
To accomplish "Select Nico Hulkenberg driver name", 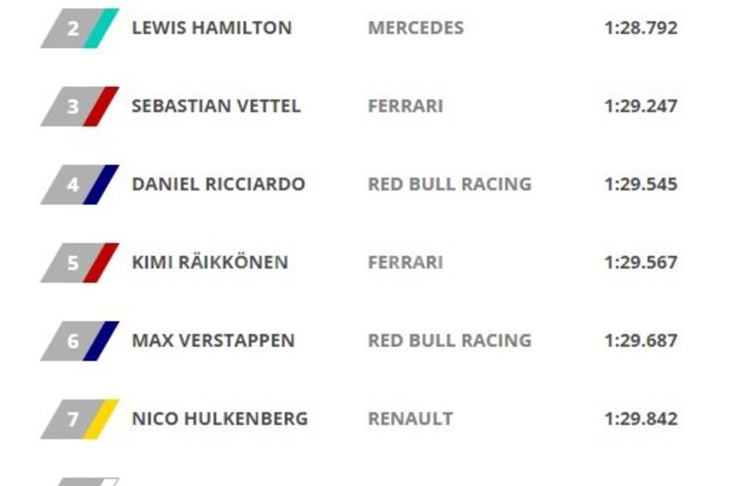I will pyautogui.click(x=220, y=419).
